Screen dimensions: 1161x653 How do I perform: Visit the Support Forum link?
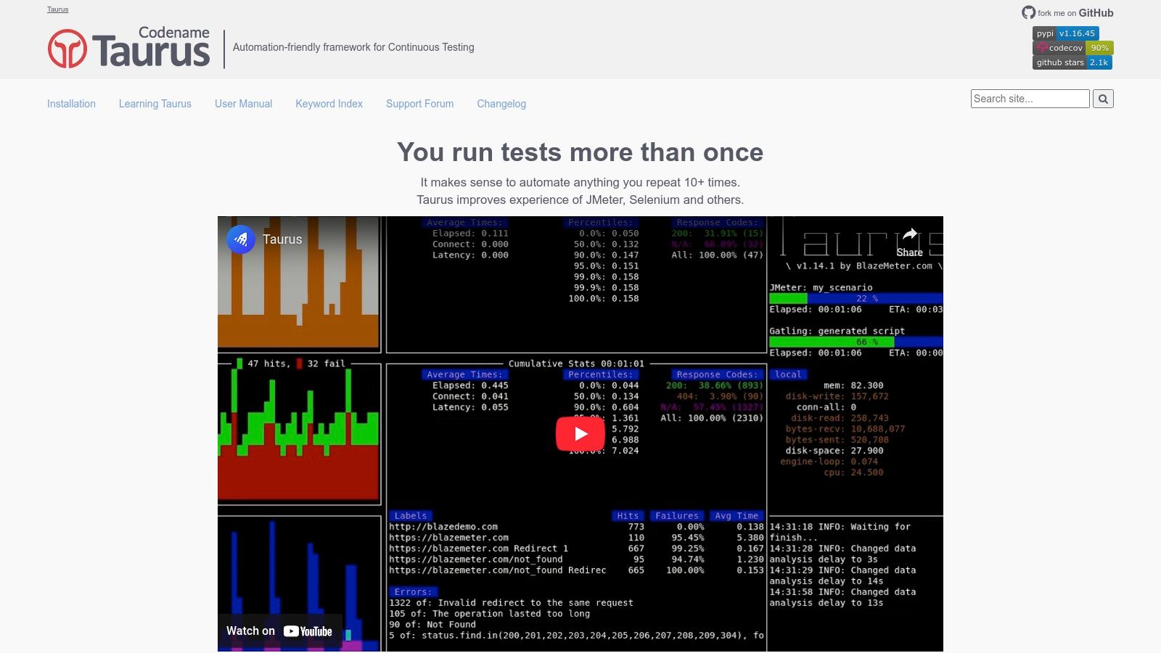click(x=419, y=104)
